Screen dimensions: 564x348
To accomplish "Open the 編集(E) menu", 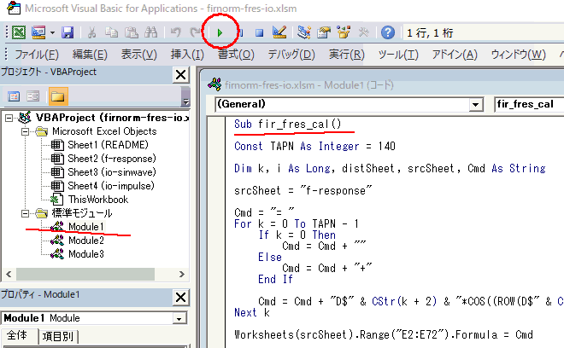I will [90, 55].
